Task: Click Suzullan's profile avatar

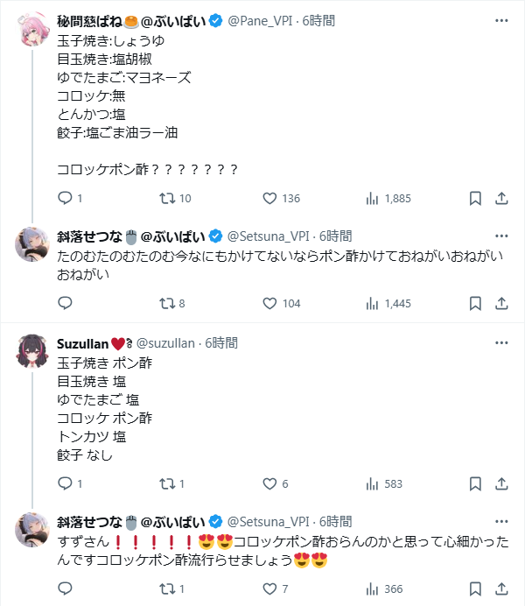Action: [33, 352]
